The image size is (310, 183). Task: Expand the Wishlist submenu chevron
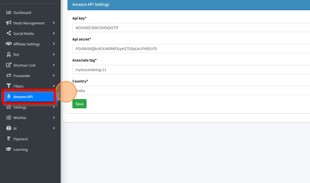[x=54, y=118]
